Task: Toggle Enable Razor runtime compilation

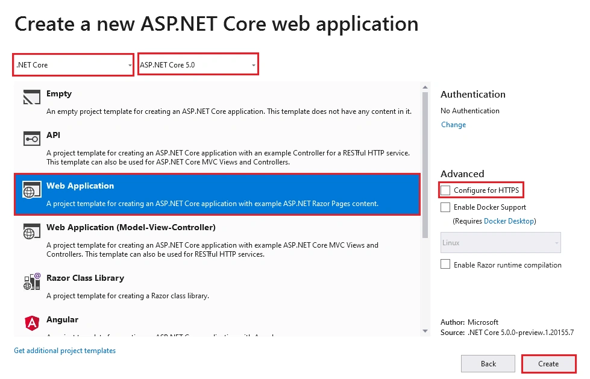Action: (x=445, y=264)
